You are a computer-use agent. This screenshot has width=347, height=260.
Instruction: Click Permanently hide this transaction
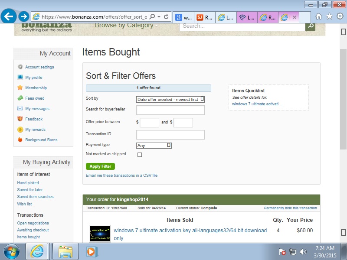(x=290, y=208)
